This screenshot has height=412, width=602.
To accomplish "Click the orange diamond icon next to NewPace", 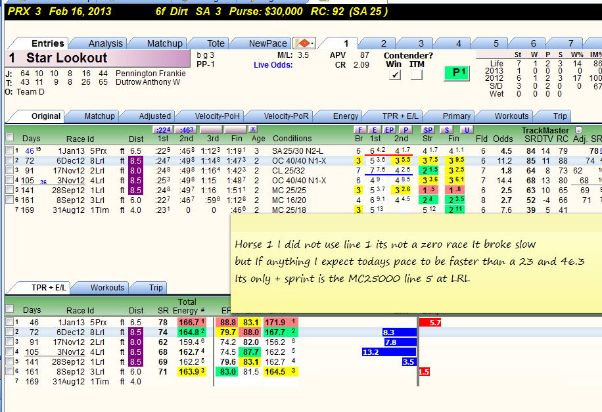I will pyautogui.click(x=304, y=43).
